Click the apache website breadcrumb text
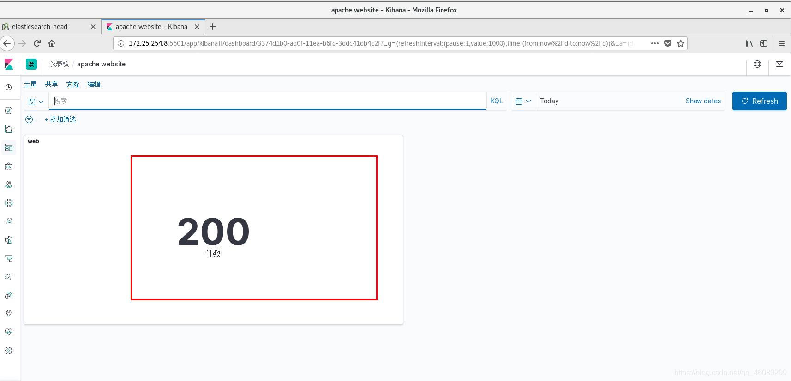The image size is (791, 381). pyautogui.click(x=101, y=64)
